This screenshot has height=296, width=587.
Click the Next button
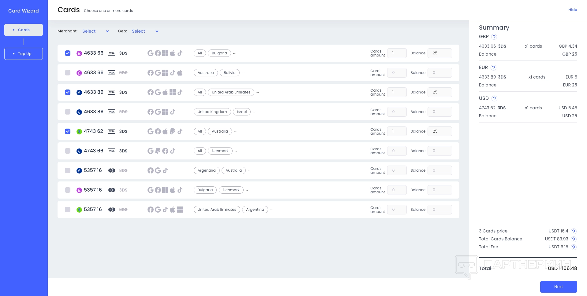559,287
